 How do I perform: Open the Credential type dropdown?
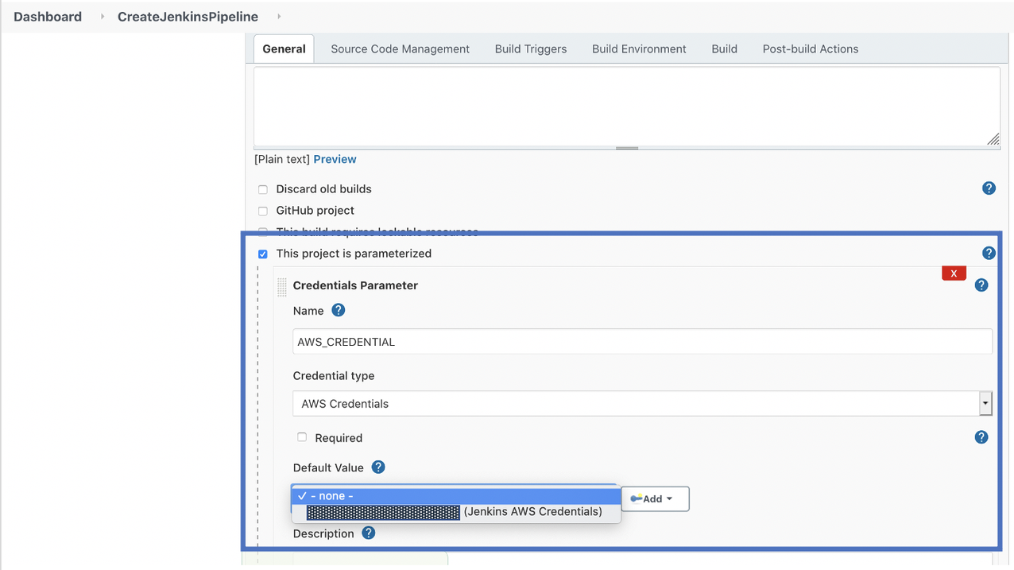tap(642, 403)
